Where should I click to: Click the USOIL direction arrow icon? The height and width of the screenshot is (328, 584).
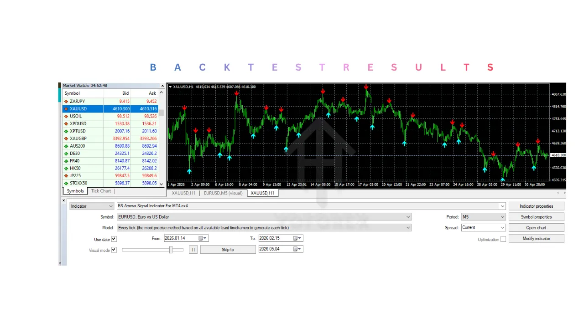click(x=66, y=116)
